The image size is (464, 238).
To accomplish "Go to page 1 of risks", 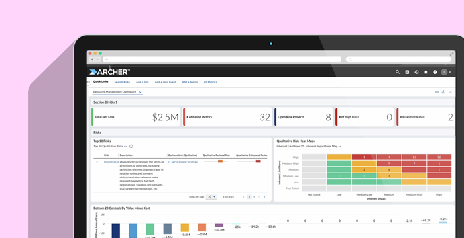I will tap(249, 197).
